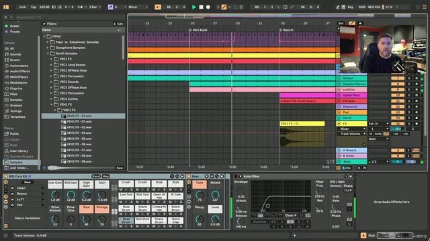Solo the Pad track

(409, 112)
